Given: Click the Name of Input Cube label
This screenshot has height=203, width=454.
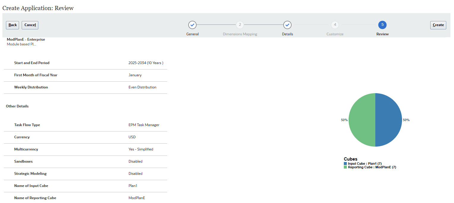Looking at the screenshot, I should coord(31,186).
